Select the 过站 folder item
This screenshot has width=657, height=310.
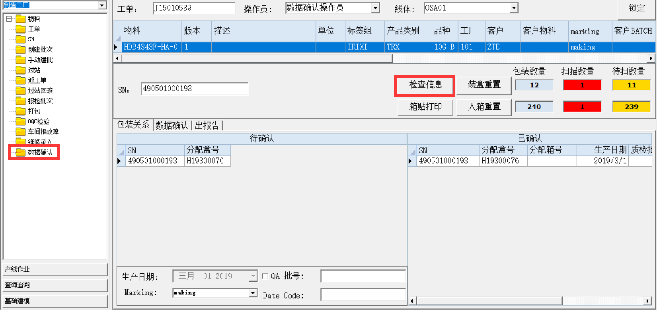34,70
